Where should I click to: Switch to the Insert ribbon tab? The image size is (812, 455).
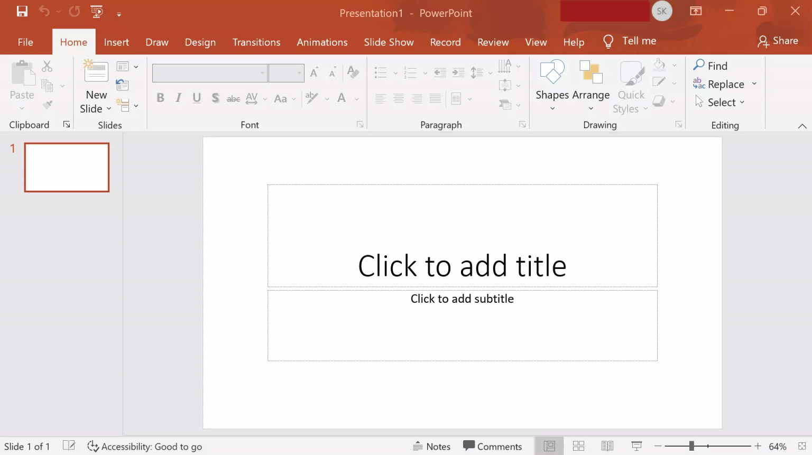pyautogui.click(x=116, y=42)
